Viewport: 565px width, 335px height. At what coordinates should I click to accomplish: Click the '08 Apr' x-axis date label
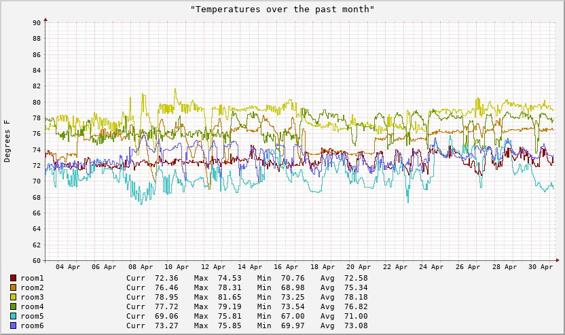tap(141, 267)
